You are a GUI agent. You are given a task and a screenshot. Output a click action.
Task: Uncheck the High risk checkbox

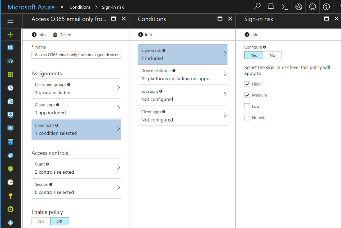pyautogui.click(x=247, y=84)
